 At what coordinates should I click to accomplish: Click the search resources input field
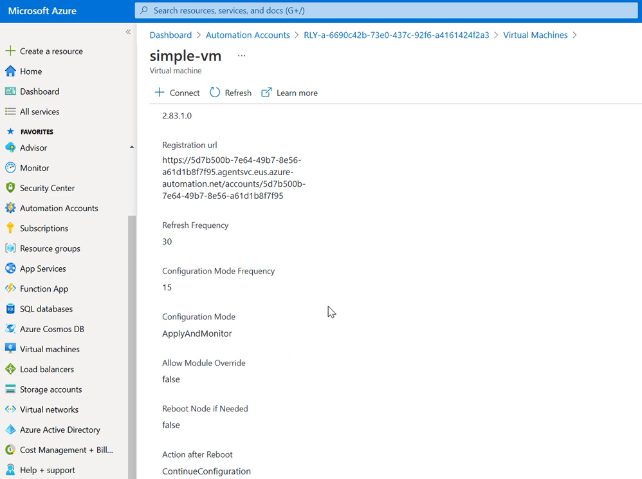coord(386,10)
